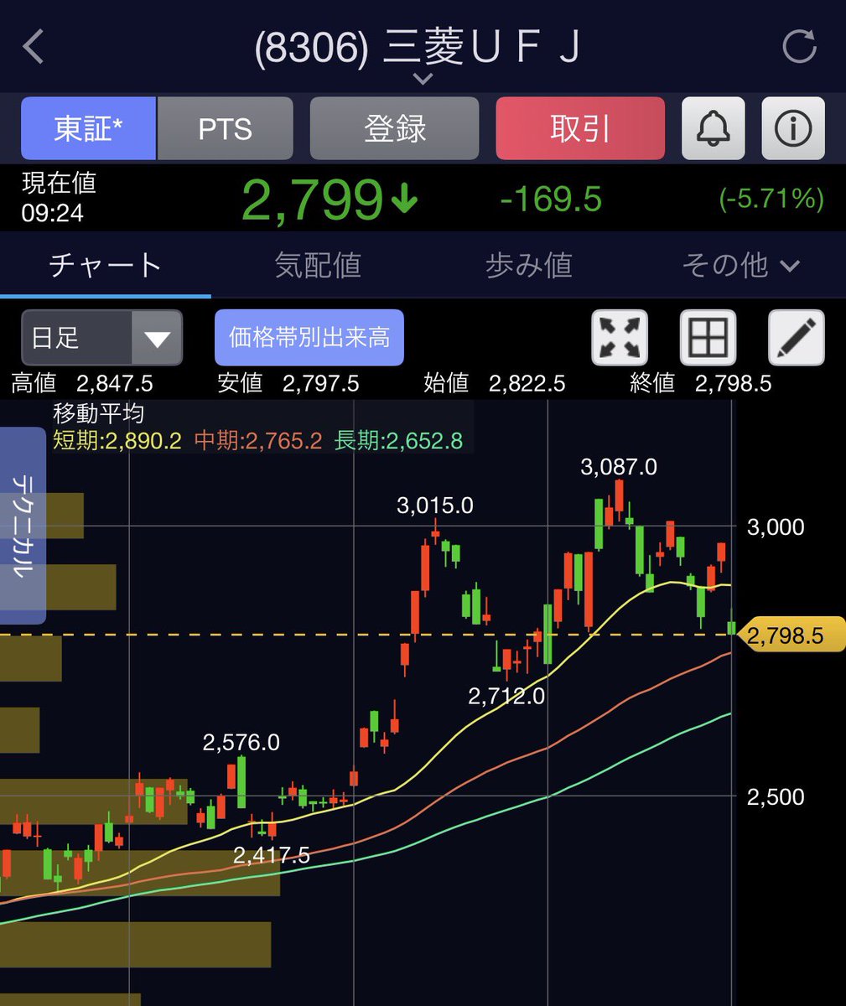Tap the percent change (-5.71%)
Viewport: 846px width, 1006px height.
[x=771, y=200]
